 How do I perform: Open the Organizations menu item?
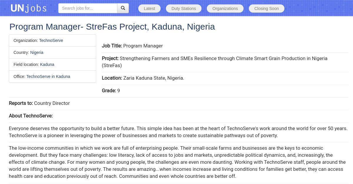(x=225, y=8)
